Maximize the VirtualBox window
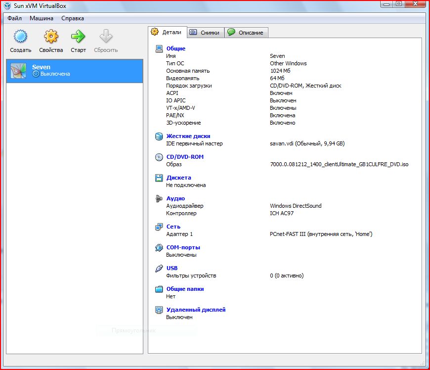The height and width of the screenshot is (370, 430). (x=399, y=4)
